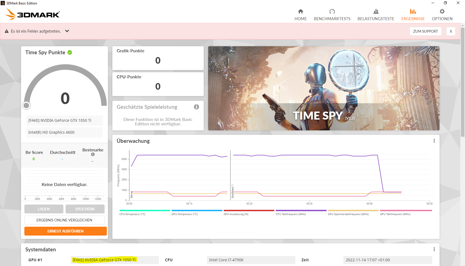Click 'Es ist ein Fehler aufgetreten.' message
Image resolution: width=465 pixels, height=266 pixels.
(36, 31)
